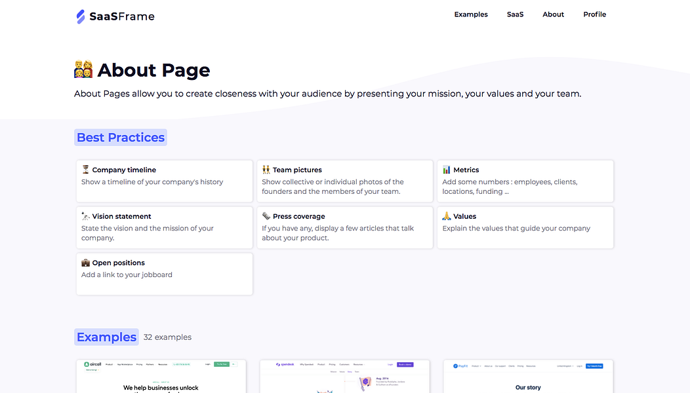690x393 pixels.
Task: Select the Best Practices section heading
Action: [121, 138]
